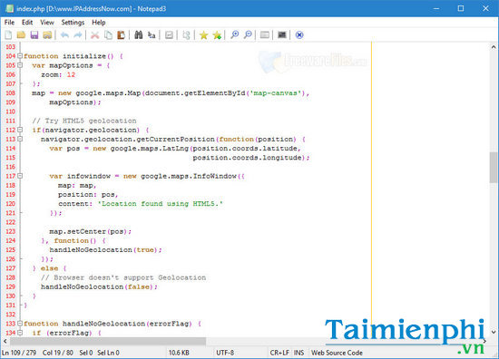Cut selection with the red scissors icon

click(95, 35)
